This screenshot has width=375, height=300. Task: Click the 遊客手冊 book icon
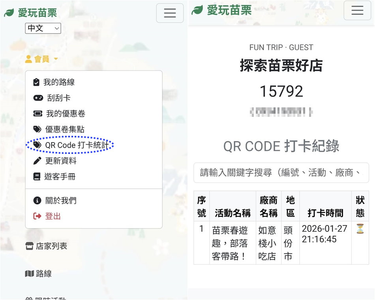tap(37, 177)
